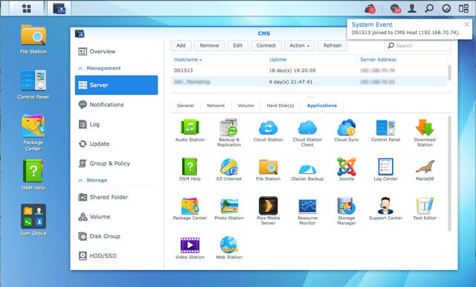Open Cloud Station Client icon
Image resolution: width=476 pixels, height=287 pixels.
click(307, 127)
